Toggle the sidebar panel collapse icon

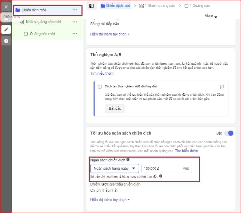(x=91, y=6)
